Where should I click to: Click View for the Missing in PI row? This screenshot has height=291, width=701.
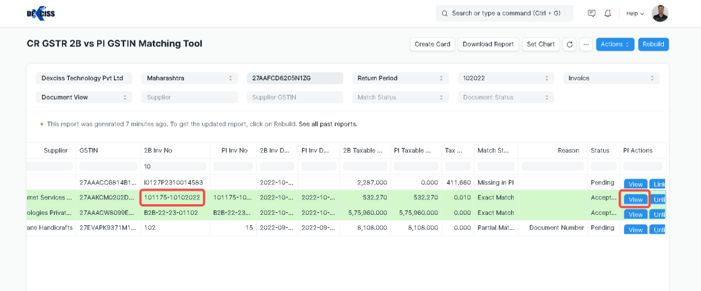635,184
